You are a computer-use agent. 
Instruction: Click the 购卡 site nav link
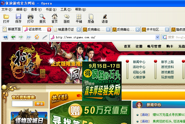170,46
